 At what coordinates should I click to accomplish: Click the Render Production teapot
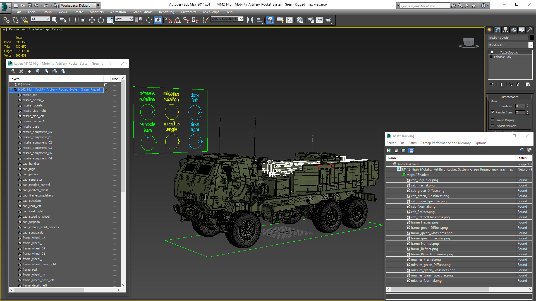[x=329, y=20]
